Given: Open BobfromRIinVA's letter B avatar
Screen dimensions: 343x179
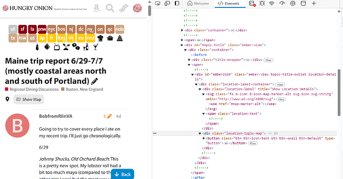Looking at the screenshot, I should tap(17, 125).
